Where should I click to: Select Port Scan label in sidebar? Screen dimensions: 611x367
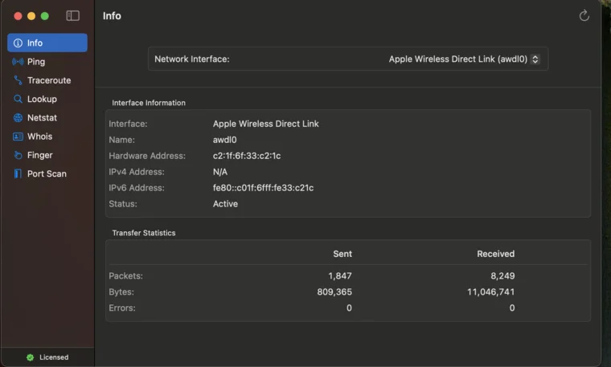(x=47, y=173)
